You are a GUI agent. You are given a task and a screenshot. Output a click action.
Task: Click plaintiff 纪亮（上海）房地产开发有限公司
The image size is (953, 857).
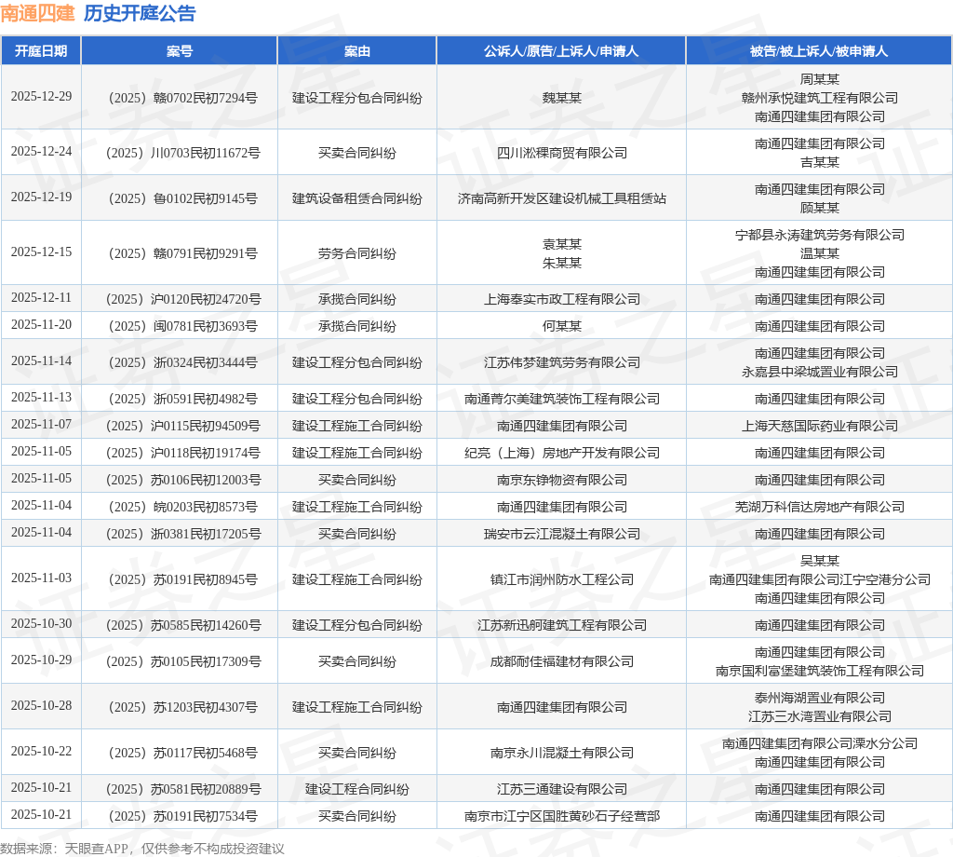click(x=561, y=453)
